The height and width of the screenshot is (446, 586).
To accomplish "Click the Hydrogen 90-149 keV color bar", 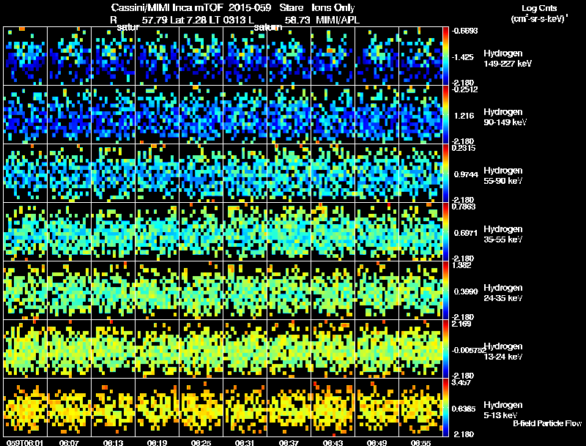I will point(445,115).
